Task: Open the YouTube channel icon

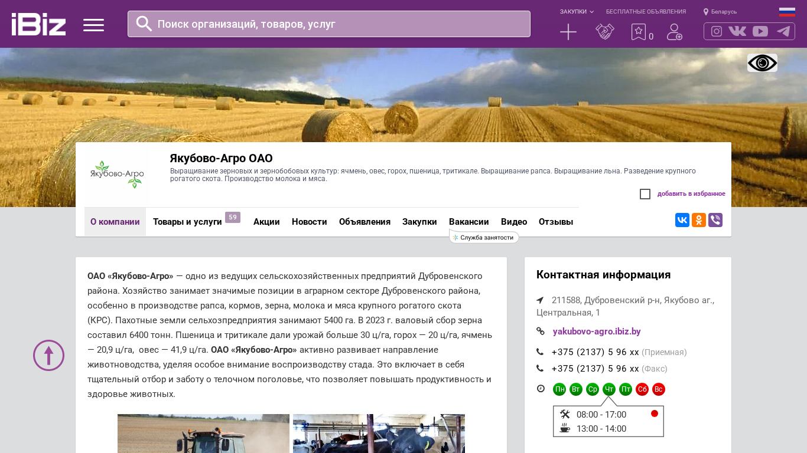Action: coord(760,31)
